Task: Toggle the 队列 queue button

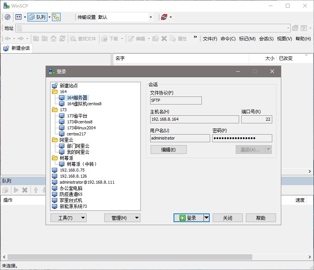Action: point(37,17)
